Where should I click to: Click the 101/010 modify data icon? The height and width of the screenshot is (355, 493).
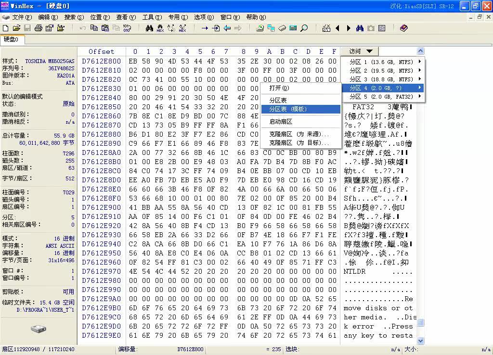click(x=127, y=28)
